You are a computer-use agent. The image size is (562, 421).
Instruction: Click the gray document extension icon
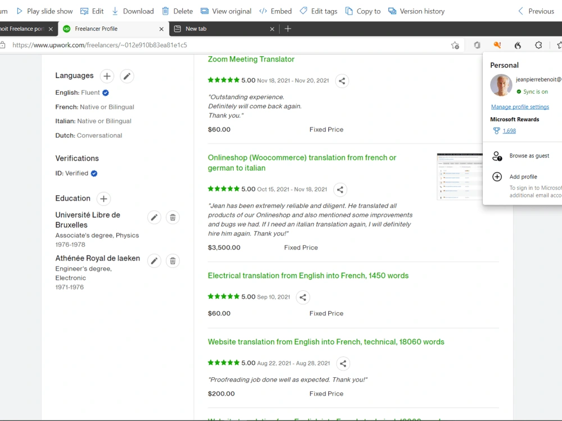coord(477,45)
